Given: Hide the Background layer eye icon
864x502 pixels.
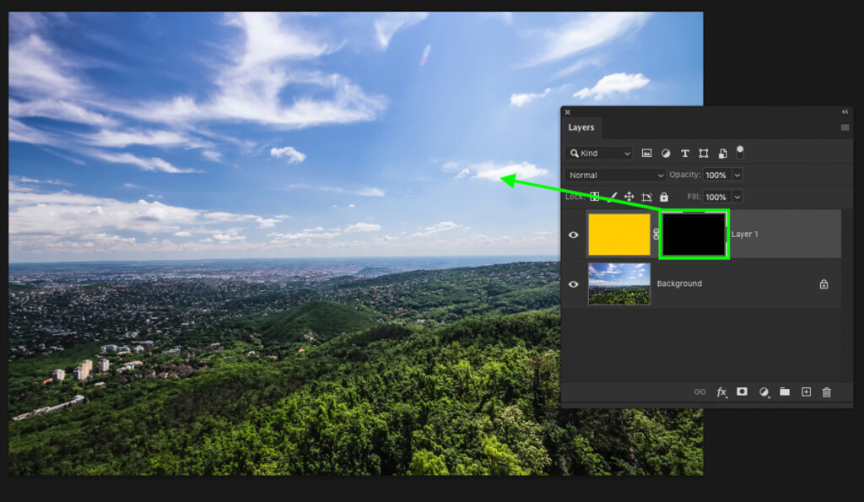Looking at the screenshot, I should click(573, 284).
